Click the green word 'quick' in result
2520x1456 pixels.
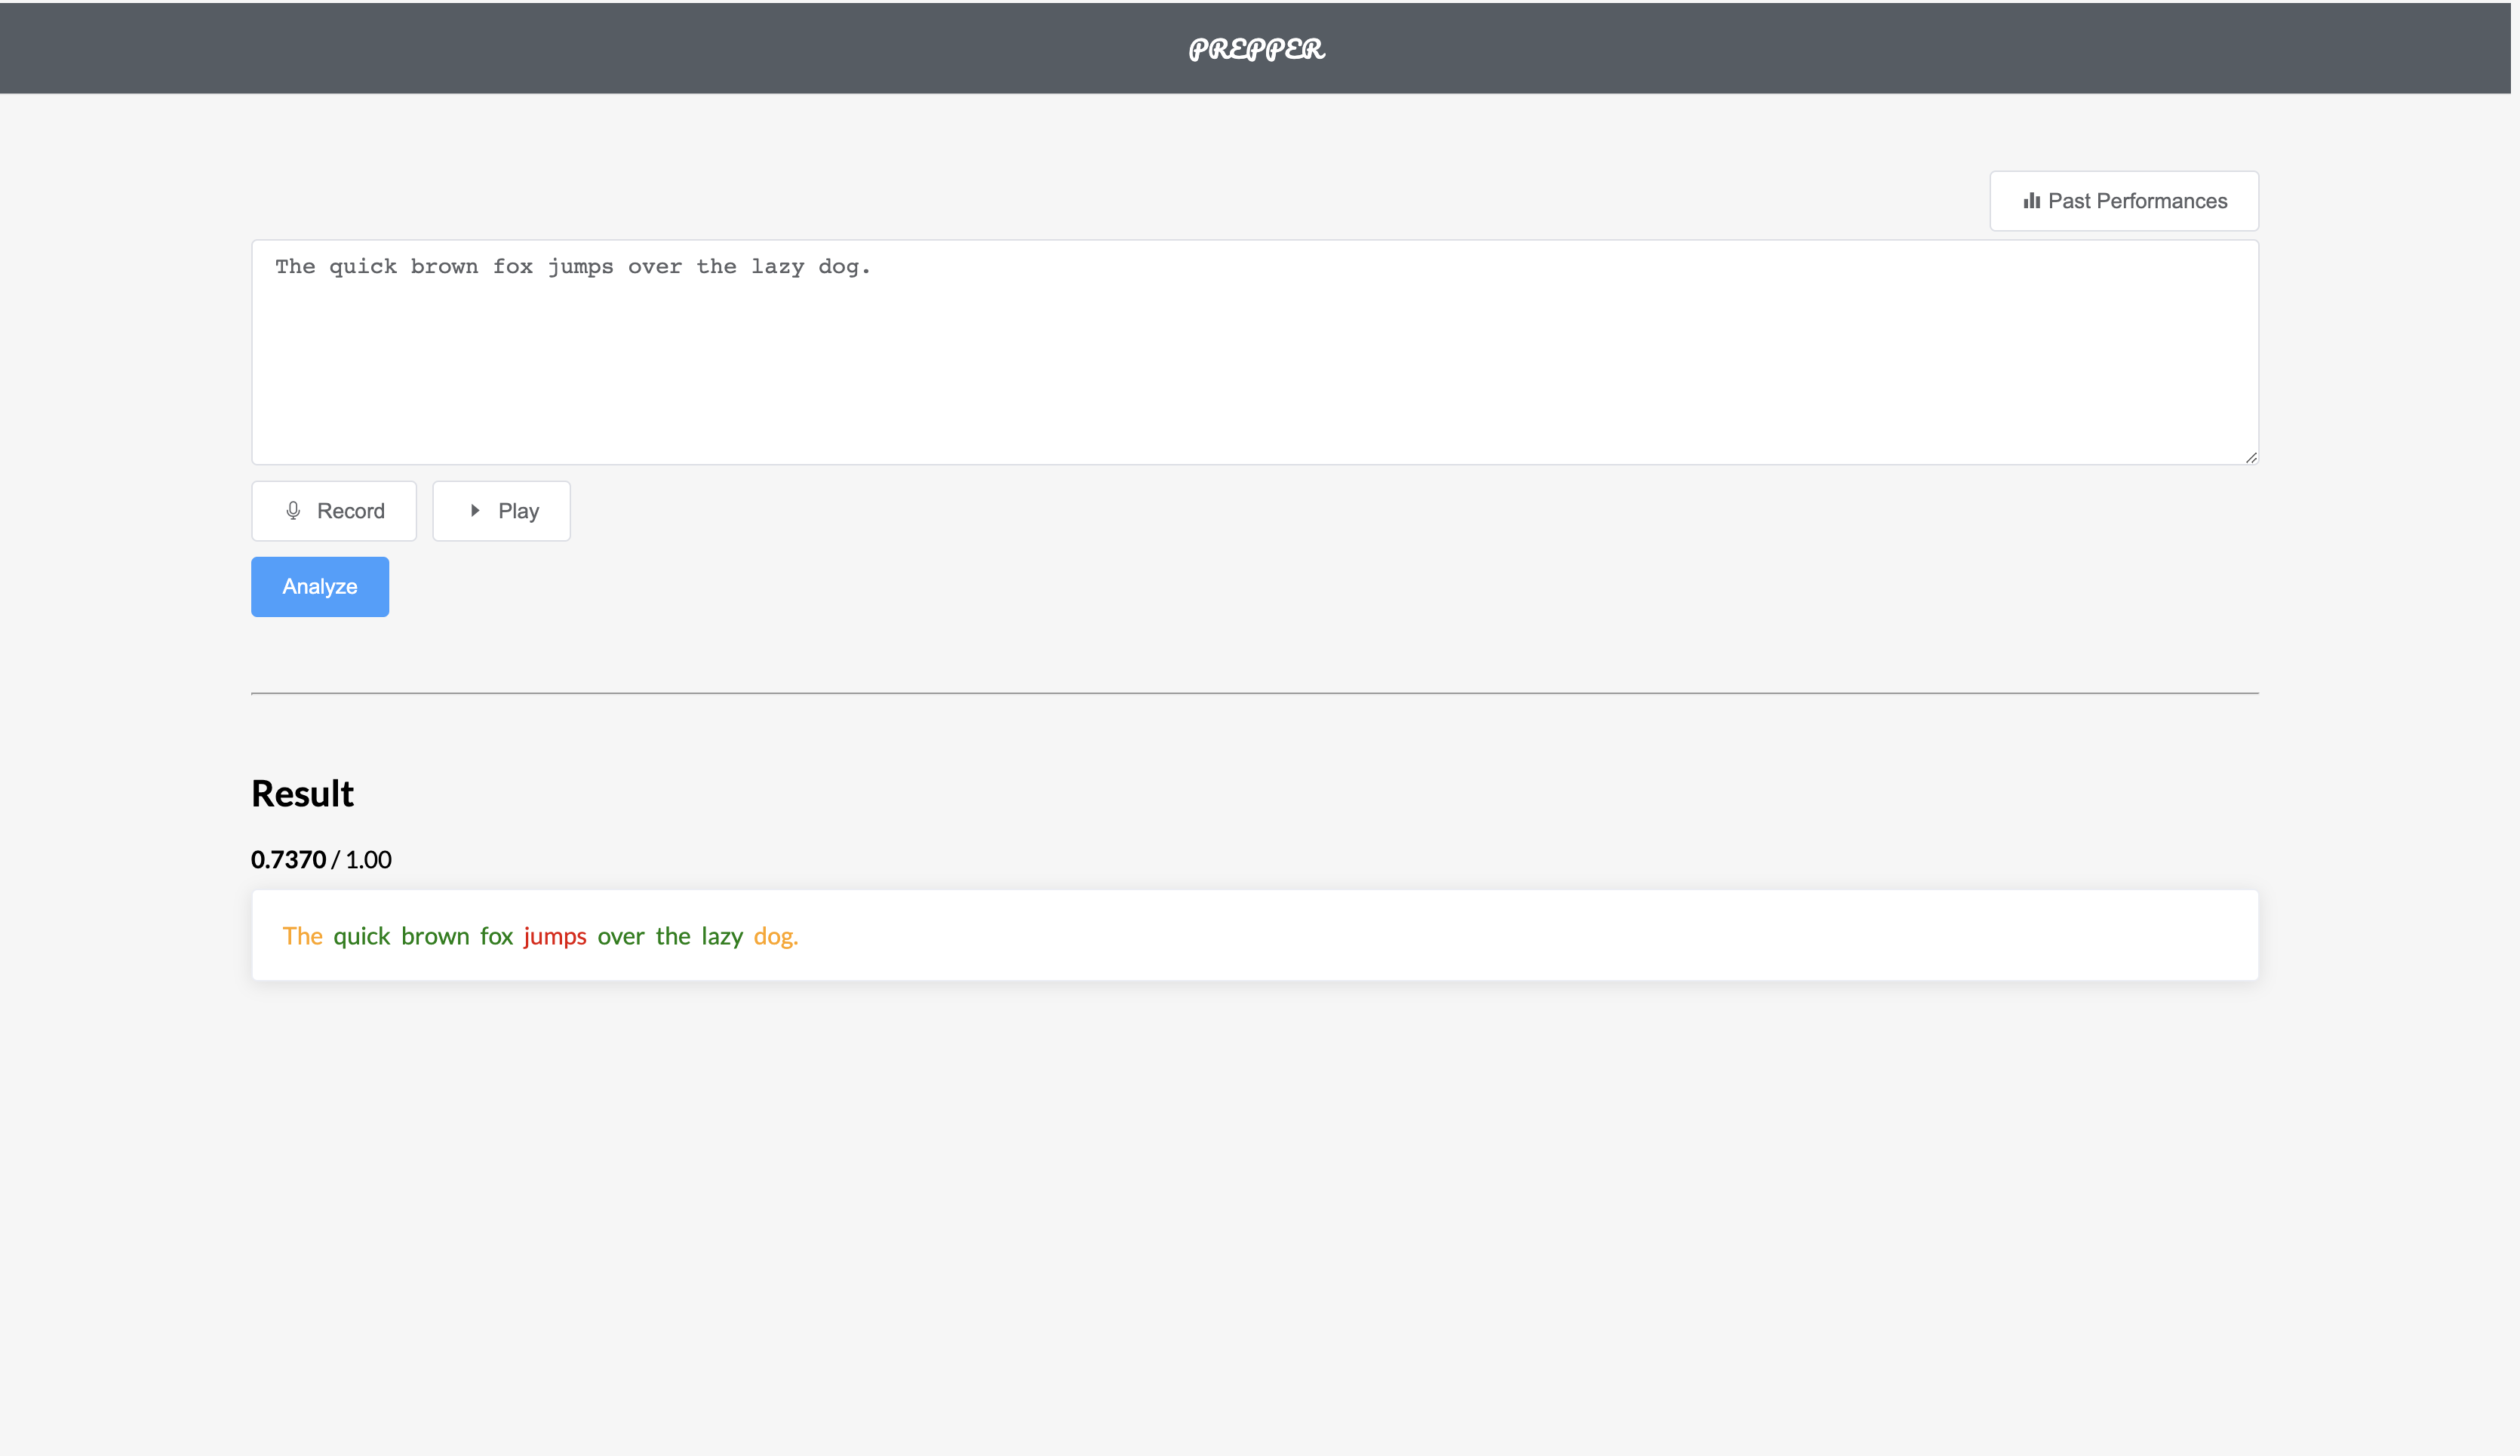361,936
